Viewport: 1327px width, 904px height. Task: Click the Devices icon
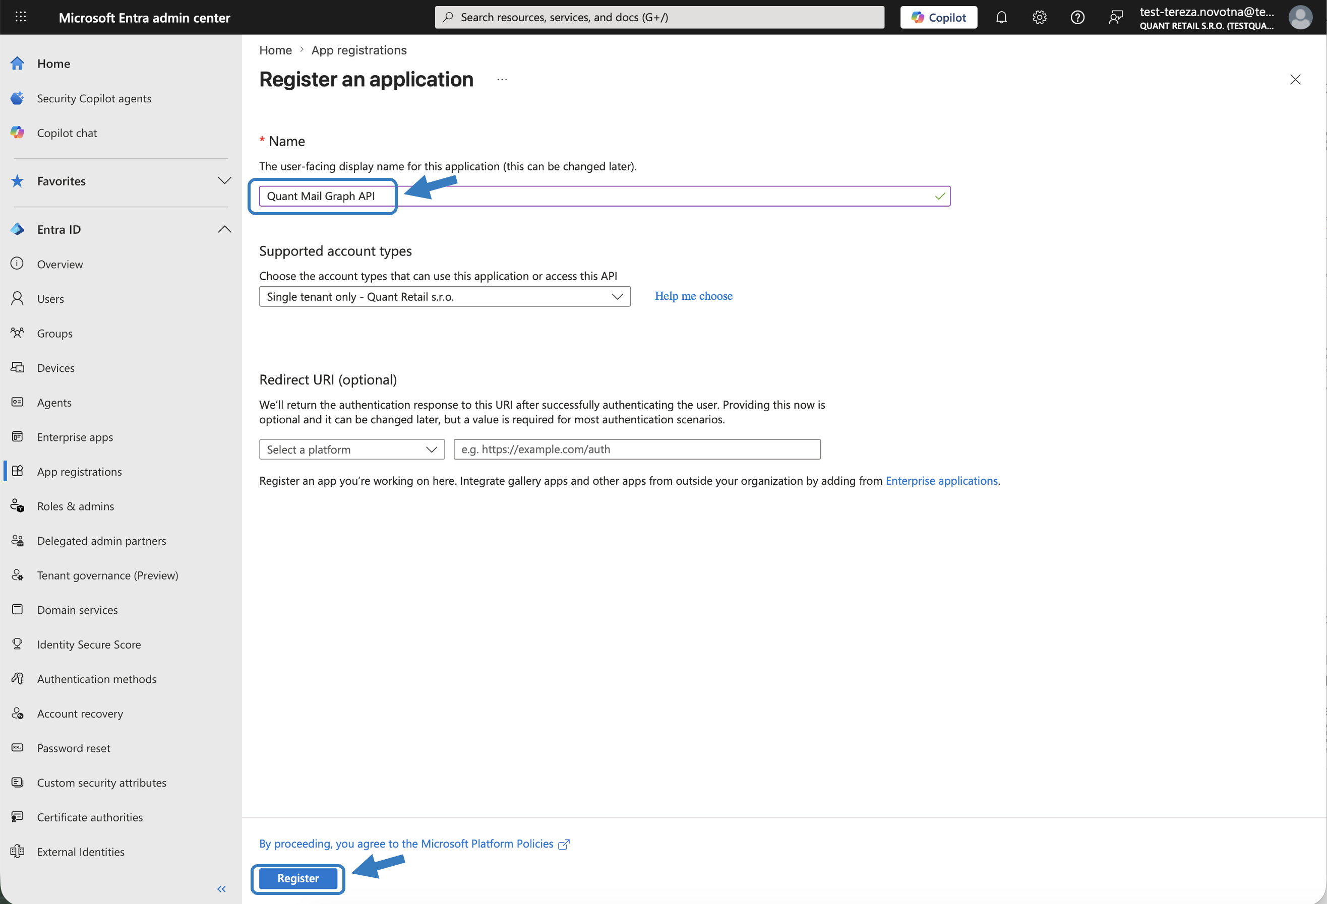point(17,367)
